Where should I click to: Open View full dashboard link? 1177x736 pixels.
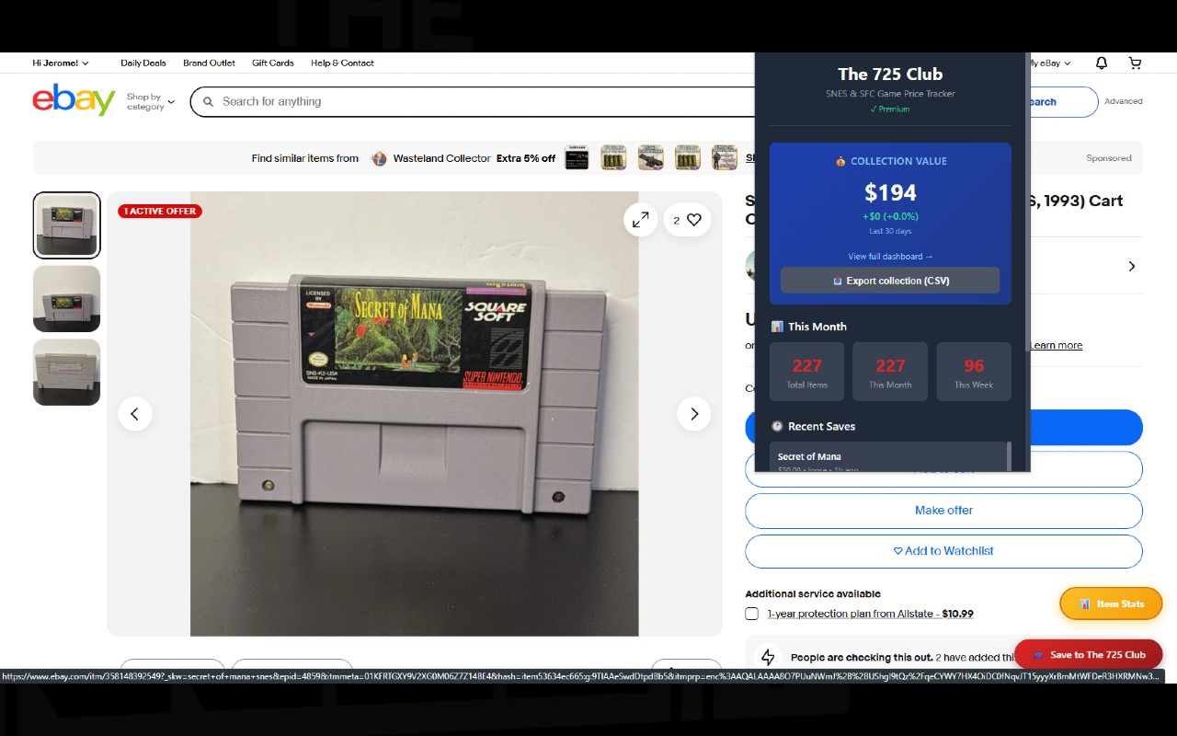(x=889, y=256)
